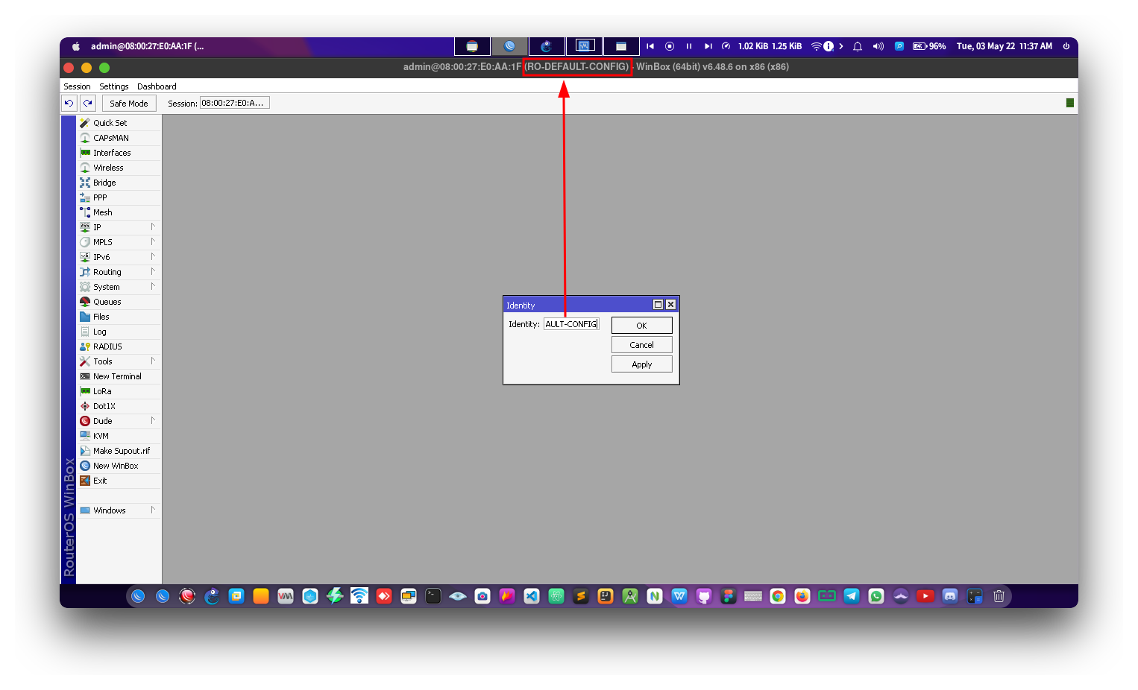1138x690 pixels.
Task: Open the Quick Set panel
Action: click(x=109, y=122)
